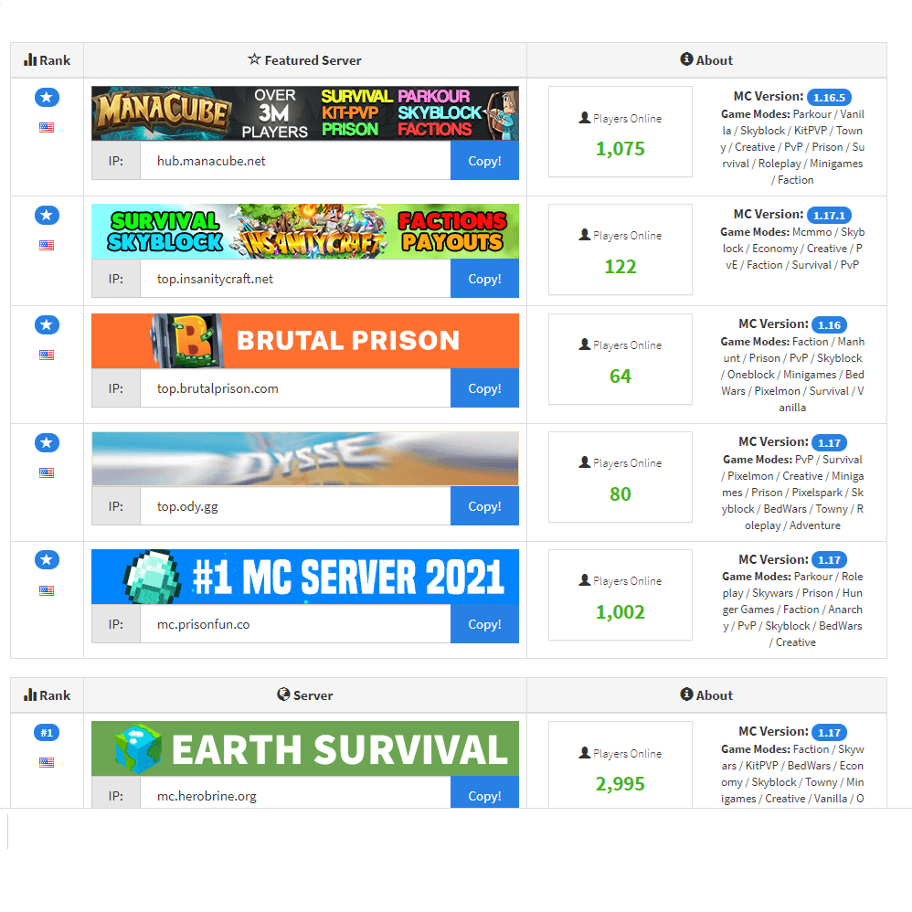Screen dimensions: 912x912
Task: Click the star icon beside Featured Server header
Action: pyautogui.click(x=254, y=58)
